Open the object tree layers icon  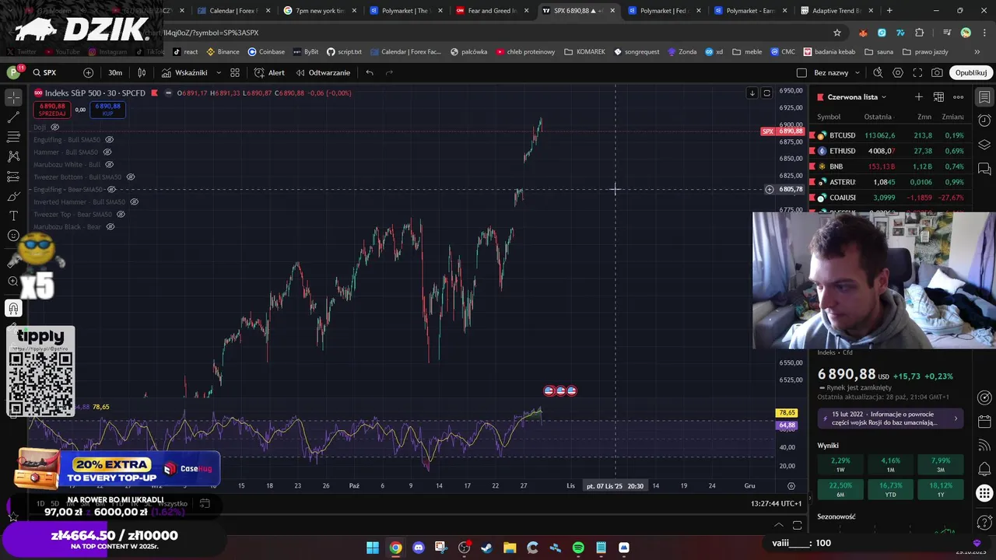pyautogui.click(x=984, y=145)
